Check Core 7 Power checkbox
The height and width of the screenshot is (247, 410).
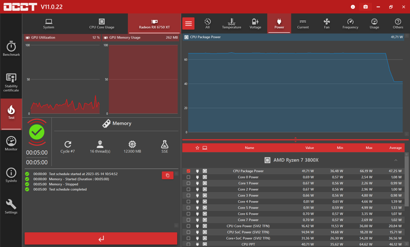coord(188,220)
